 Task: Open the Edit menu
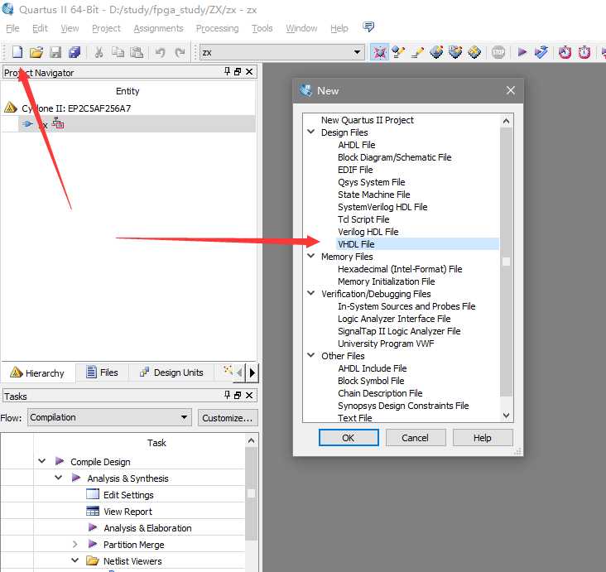click(40, 28)
